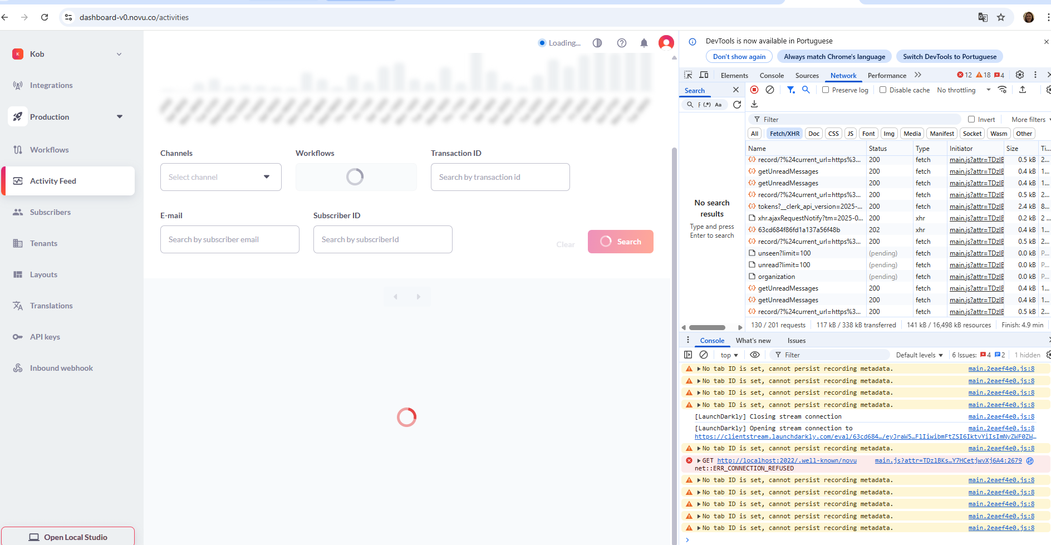Click the help question mark icon

[x=622, y=43]
